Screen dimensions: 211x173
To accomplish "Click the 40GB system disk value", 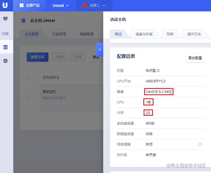I will [150, 123].
